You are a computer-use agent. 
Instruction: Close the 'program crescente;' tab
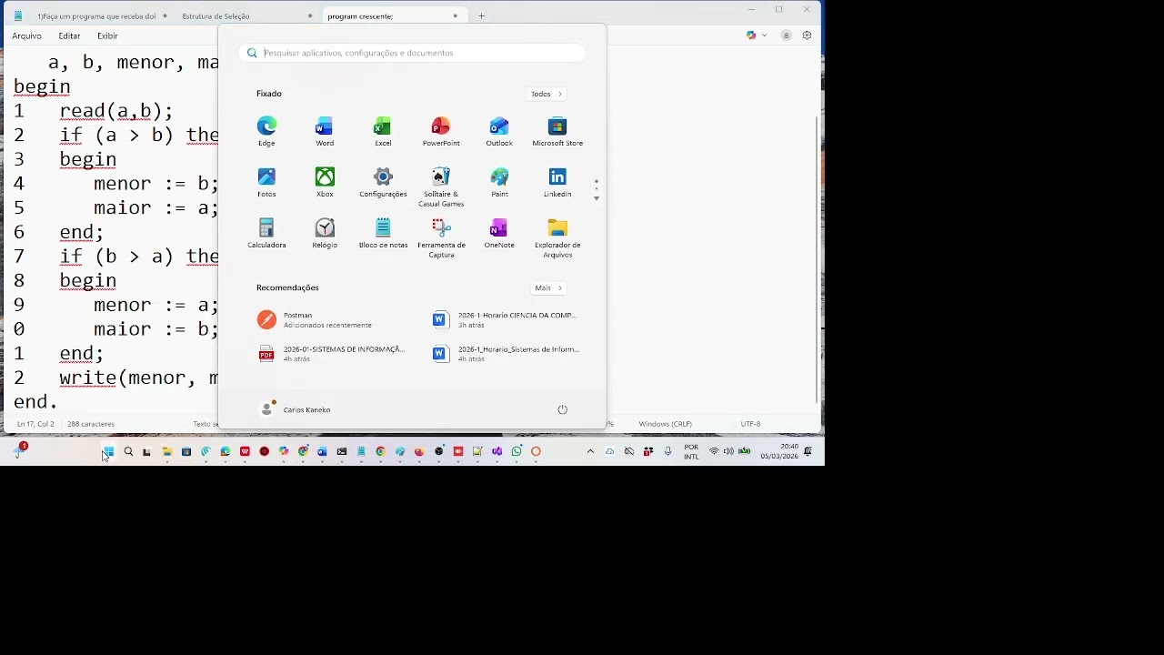[x=456, y=15]
